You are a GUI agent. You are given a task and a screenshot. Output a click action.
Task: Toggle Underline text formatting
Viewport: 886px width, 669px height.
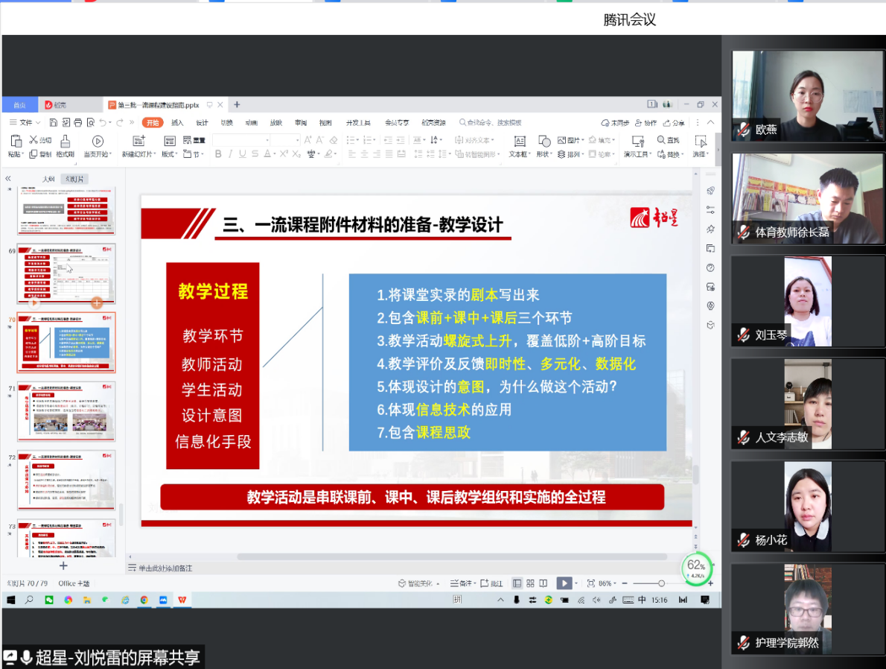243,154
